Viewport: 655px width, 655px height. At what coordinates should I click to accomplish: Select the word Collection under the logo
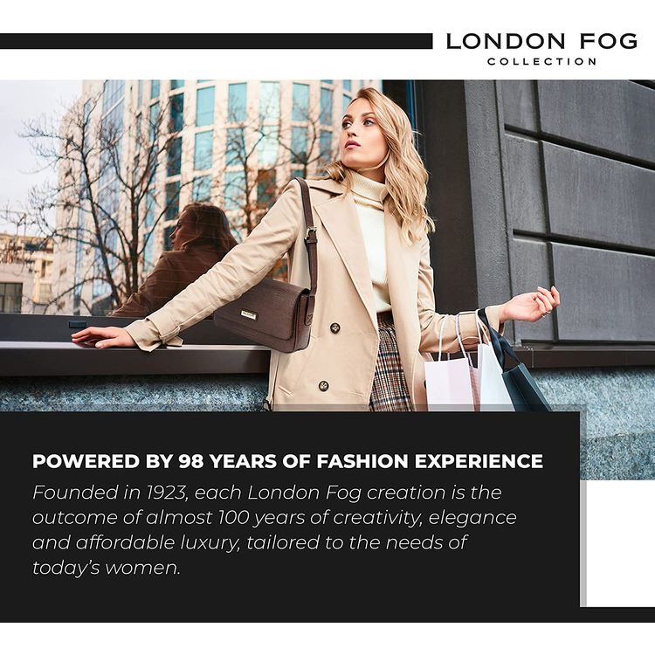tap(541, 61)
